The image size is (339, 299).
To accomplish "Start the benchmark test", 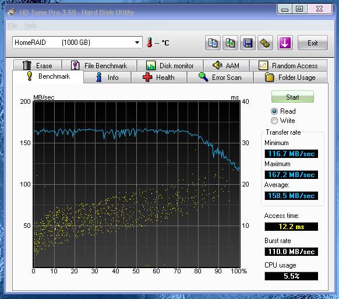I will click(292, 97).
